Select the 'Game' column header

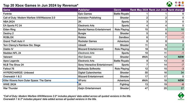pyautogui.click(x=40, y=10)
